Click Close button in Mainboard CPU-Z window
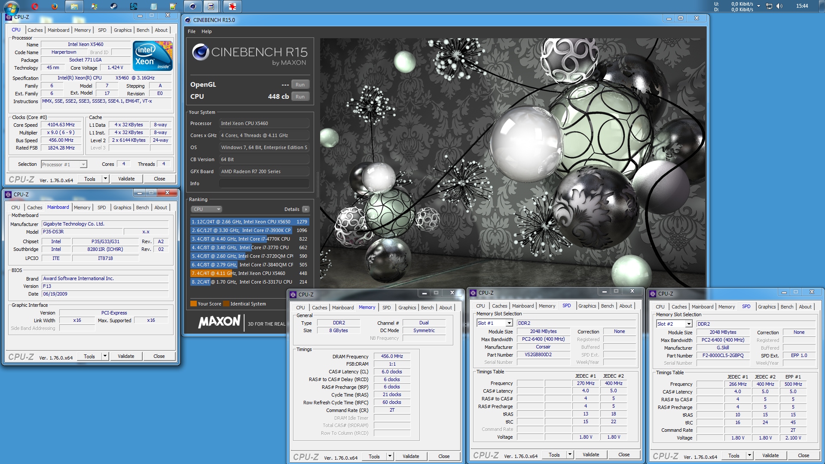The height and width of the screenshot is (464, 825). 159,356
